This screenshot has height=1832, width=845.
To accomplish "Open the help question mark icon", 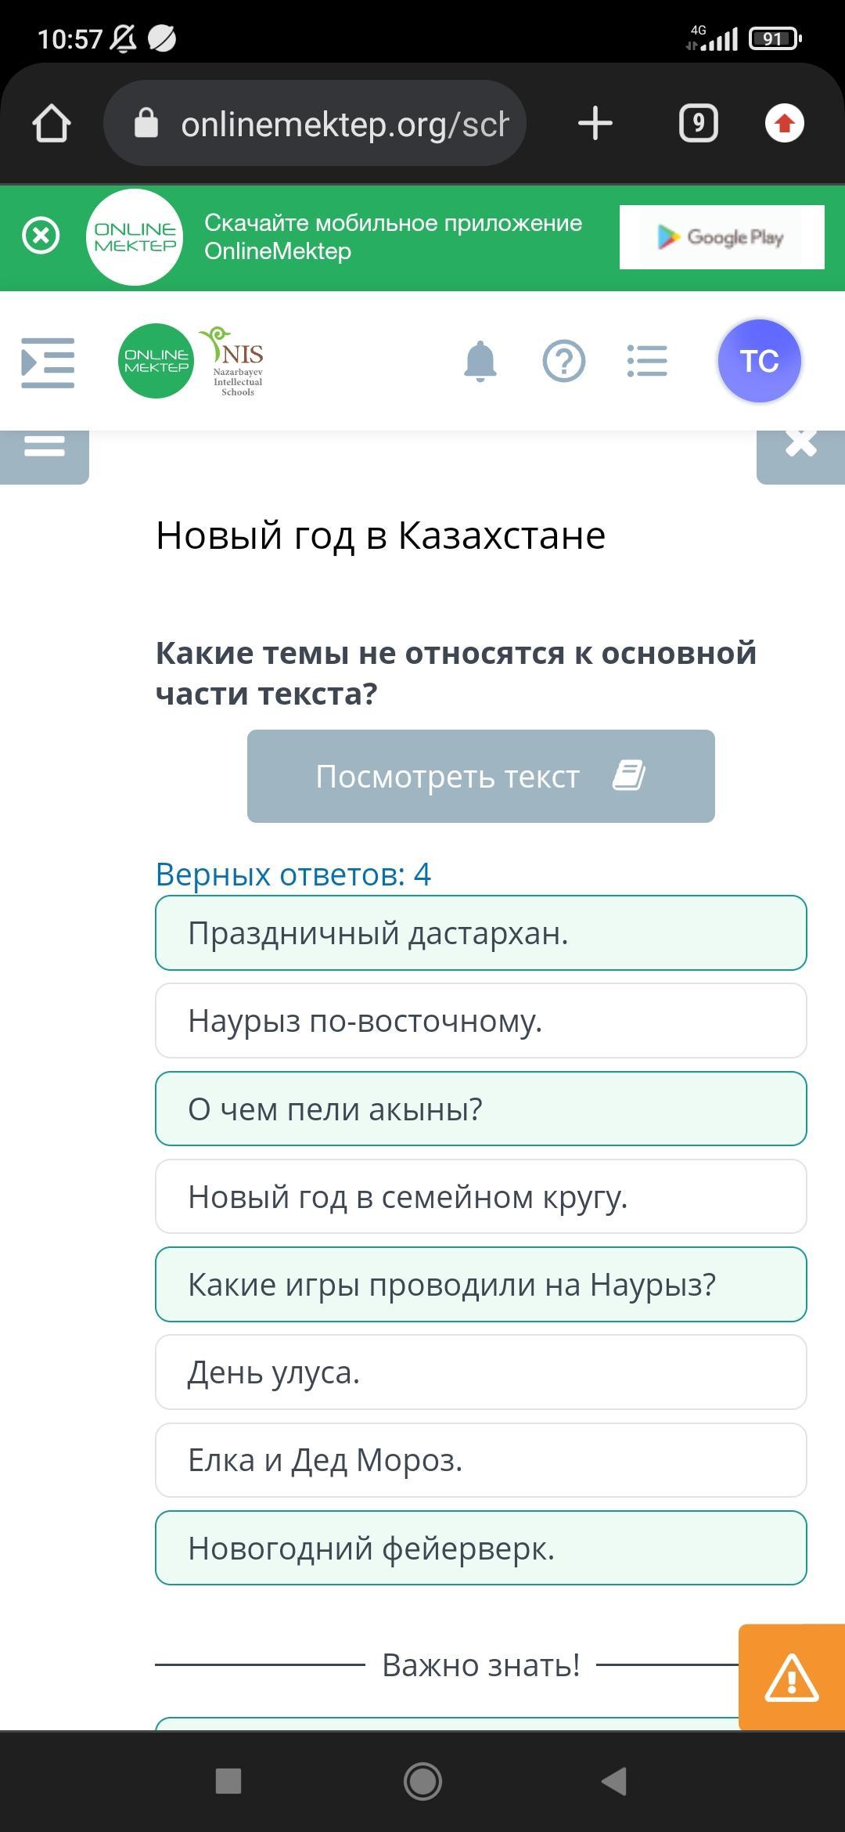I will pos(563,361).
